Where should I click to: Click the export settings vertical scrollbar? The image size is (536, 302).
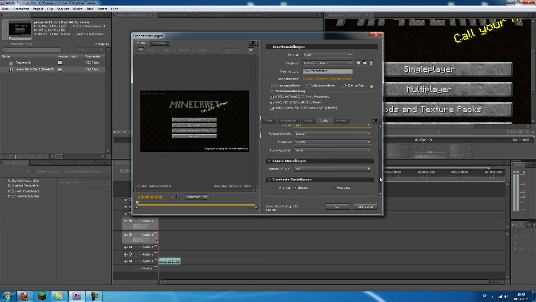380,159
